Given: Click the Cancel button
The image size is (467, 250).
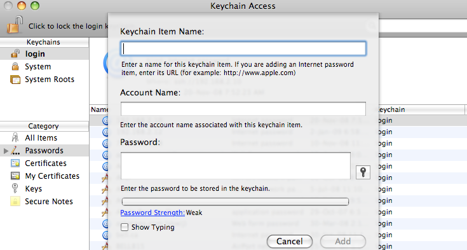Looking at the screenshot, I should [x=290, y=241].
